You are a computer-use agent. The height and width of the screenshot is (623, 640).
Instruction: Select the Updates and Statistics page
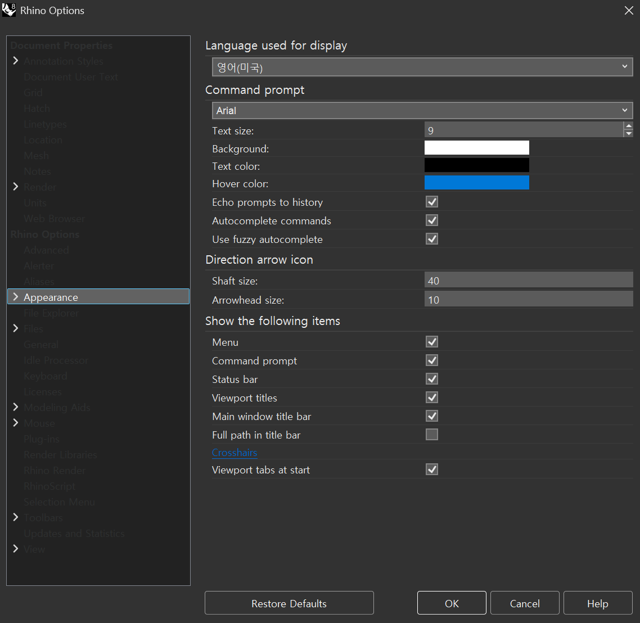74,533
